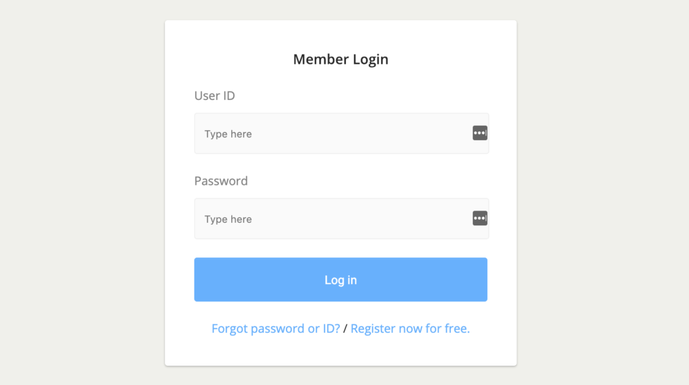The height and width of the screenshot is (385, 689).
Task: Open the "Forgot password or ID?" link
Action: click(276, 328)
